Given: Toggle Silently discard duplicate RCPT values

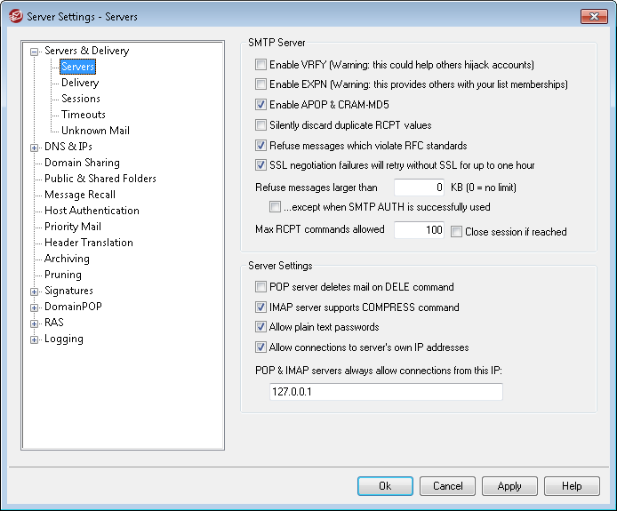Looking at the screenshot, I should coord(260,125).
